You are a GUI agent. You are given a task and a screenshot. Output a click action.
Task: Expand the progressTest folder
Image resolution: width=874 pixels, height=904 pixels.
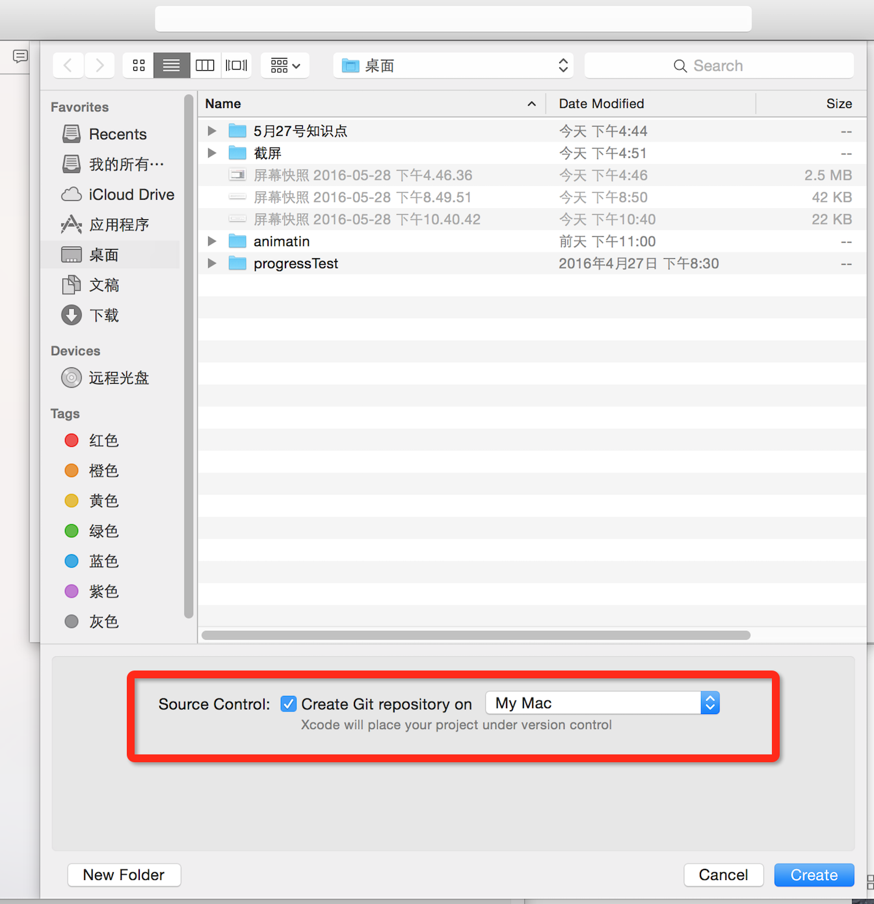[x=211, y=263]
